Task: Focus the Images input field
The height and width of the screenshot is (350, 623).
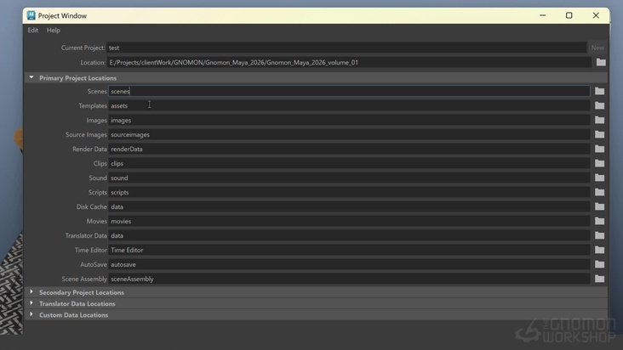Action: (349, 120)
